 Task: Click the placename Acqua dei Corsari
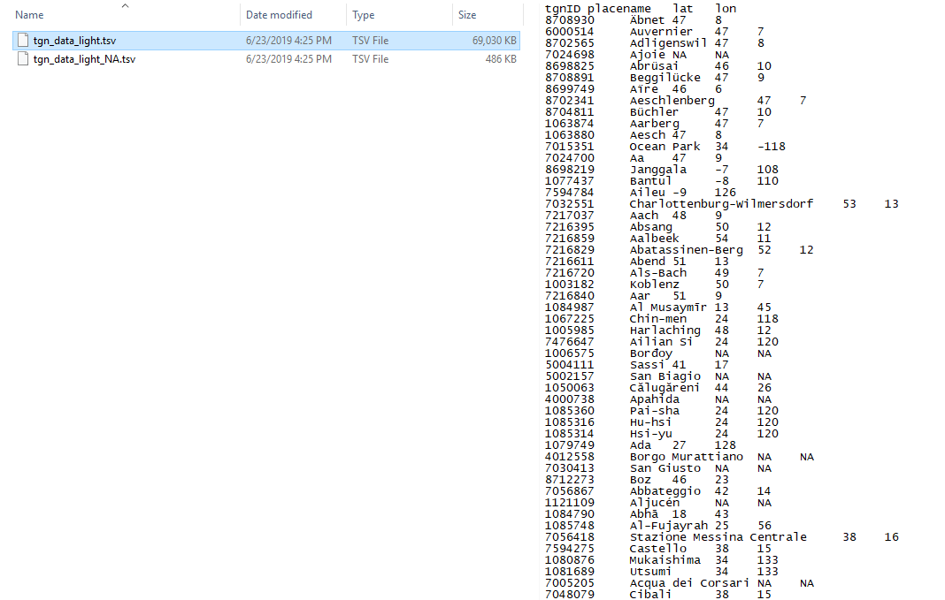tap(689, 582)
